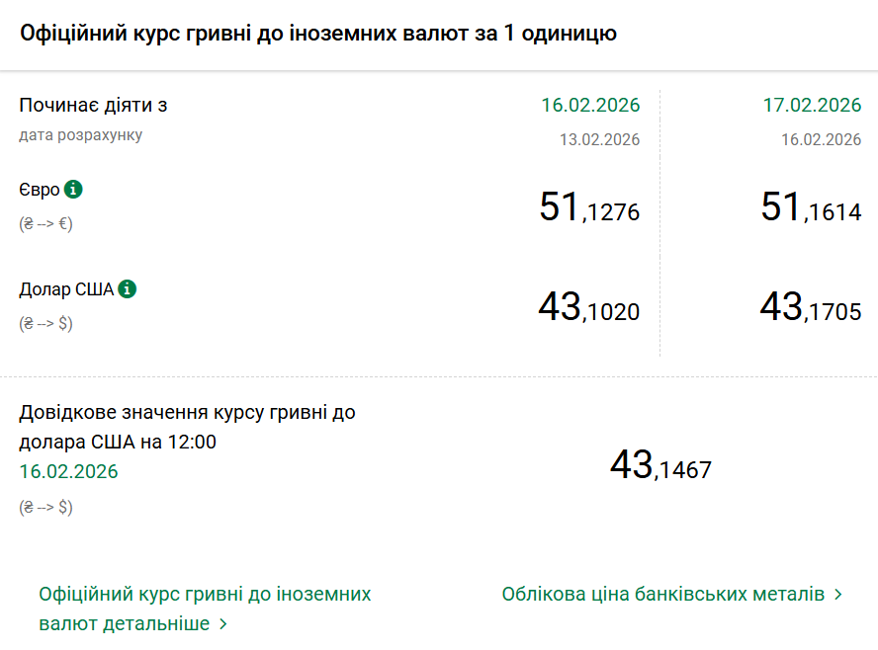Image resolution: width=878 pixels, height=650 pixels.
Task: Click the dollar rate 43,1705
Action: pyautogui.click(x=811, y=308)
